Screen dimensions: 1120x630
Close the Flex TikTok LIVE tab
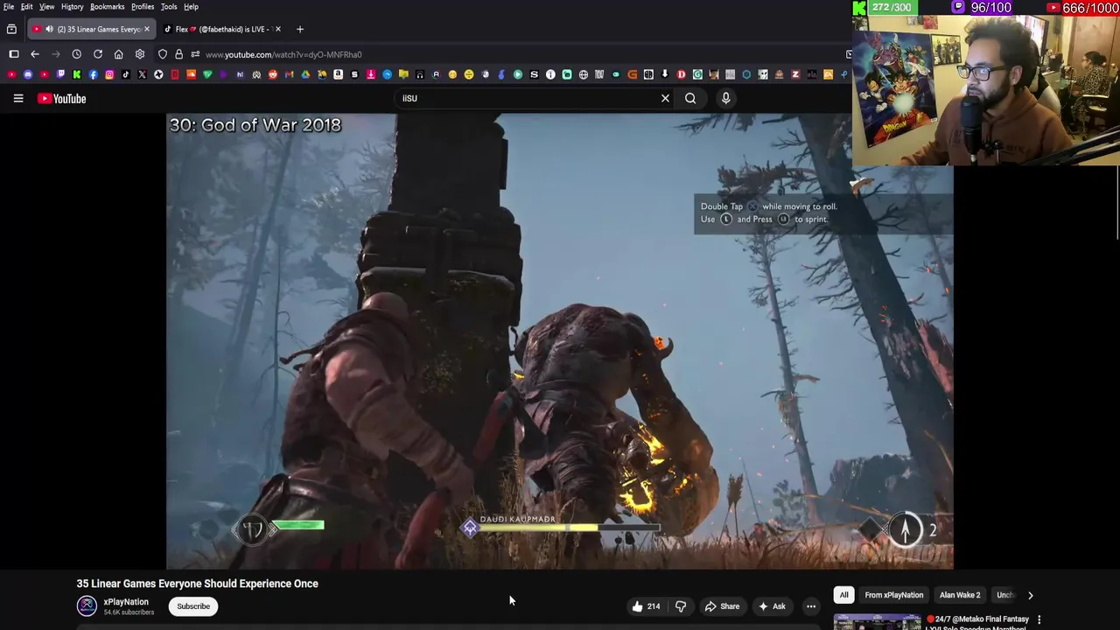(x=278, y=29)
